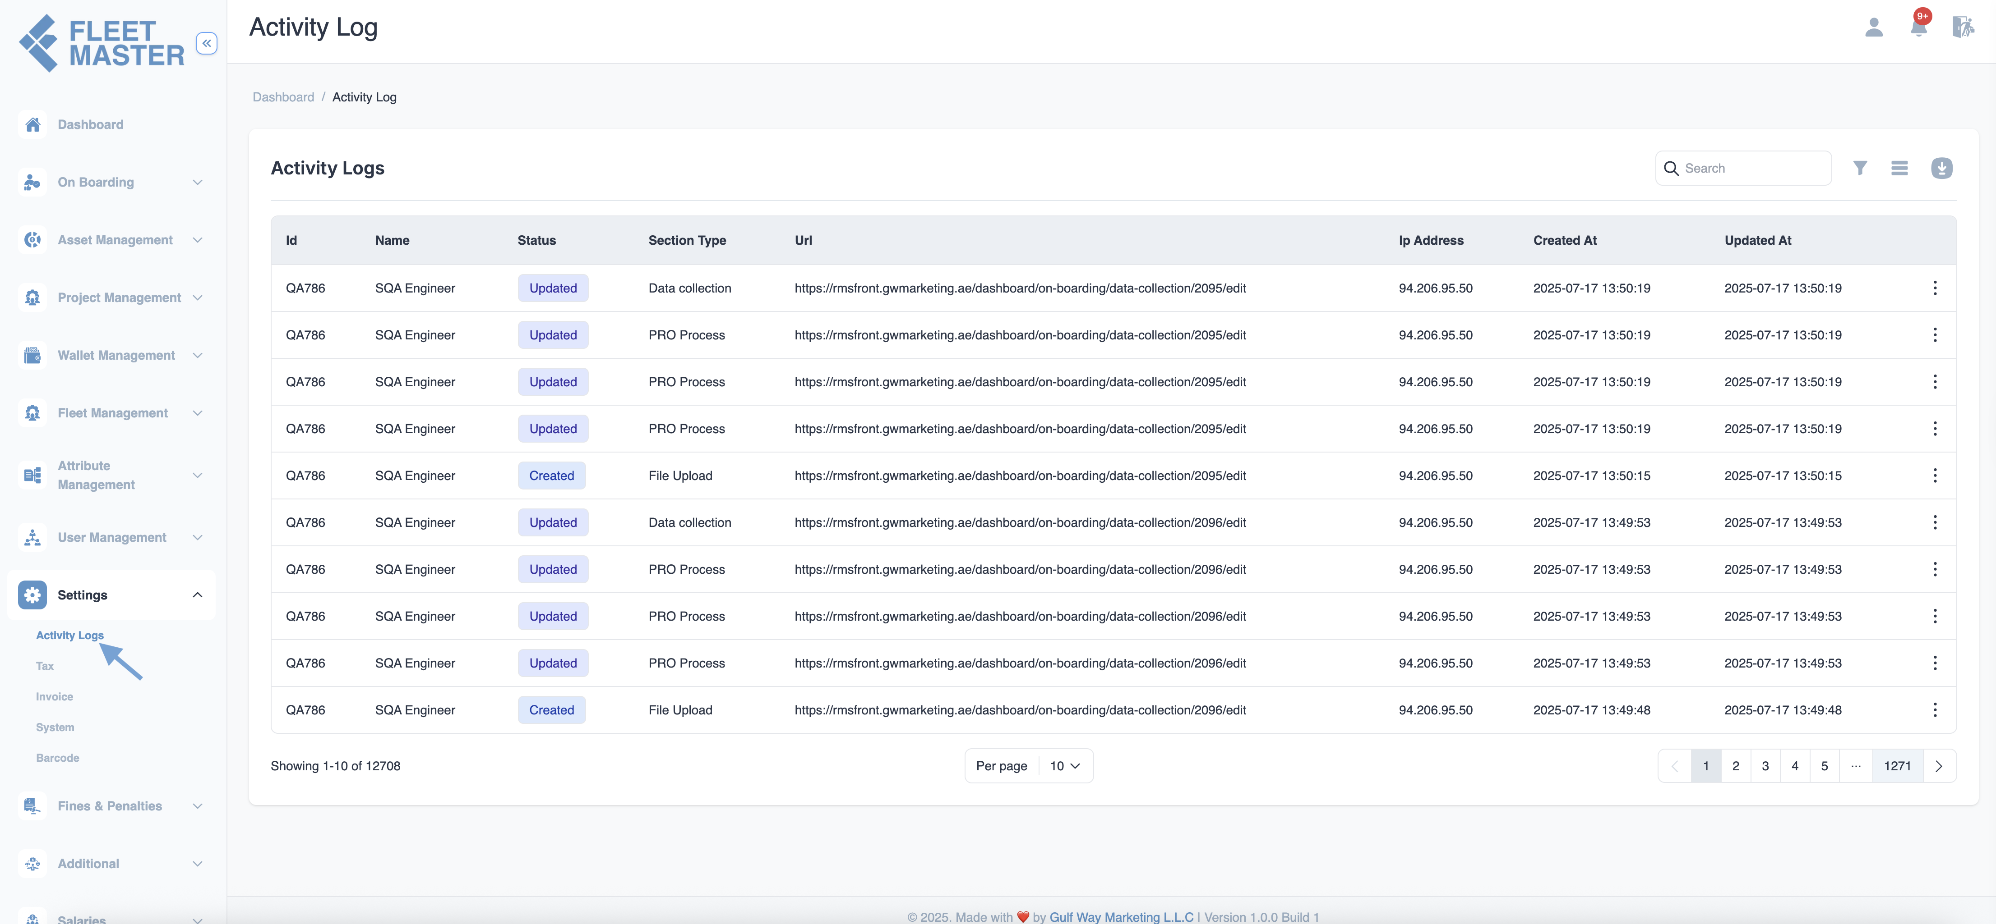The width and height of the screenshot is (1996, 924).
Task: Open the user profile icon
Action: pos(1874,27)
